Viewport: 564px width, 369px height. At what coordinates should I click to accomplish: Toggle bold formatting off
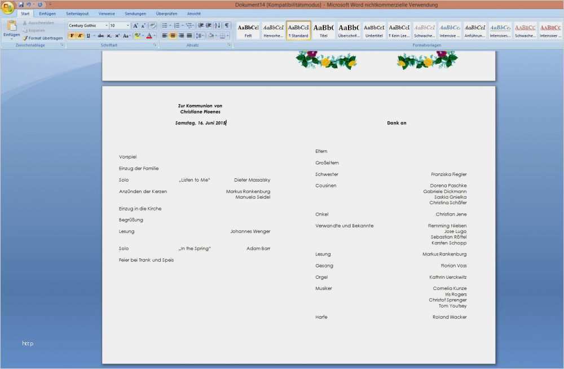72,36
